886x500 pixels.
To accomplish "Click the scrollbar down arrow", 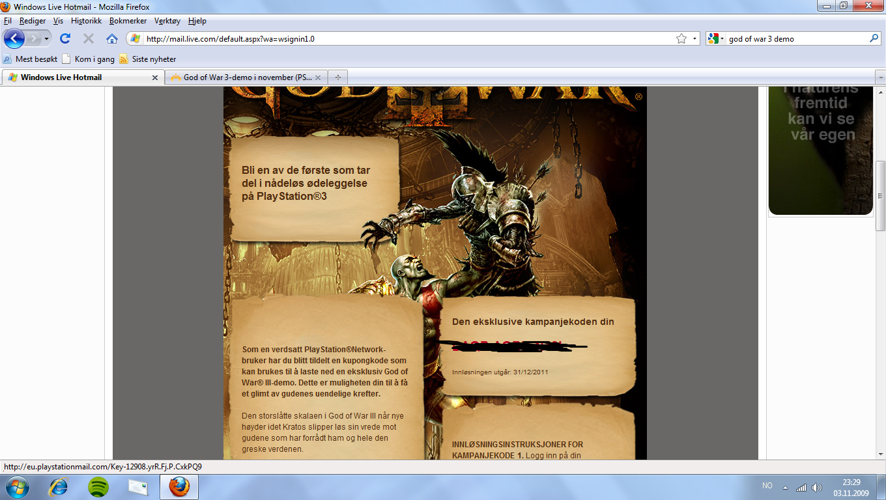I will tap(880, 454).
